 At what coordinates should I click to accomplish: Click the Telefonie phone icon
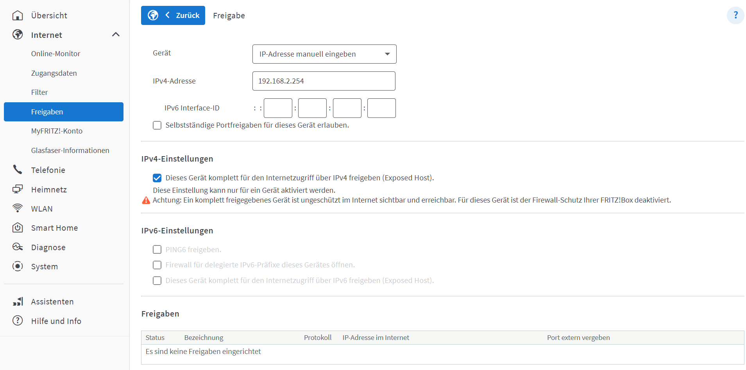[x=18, y=169]
